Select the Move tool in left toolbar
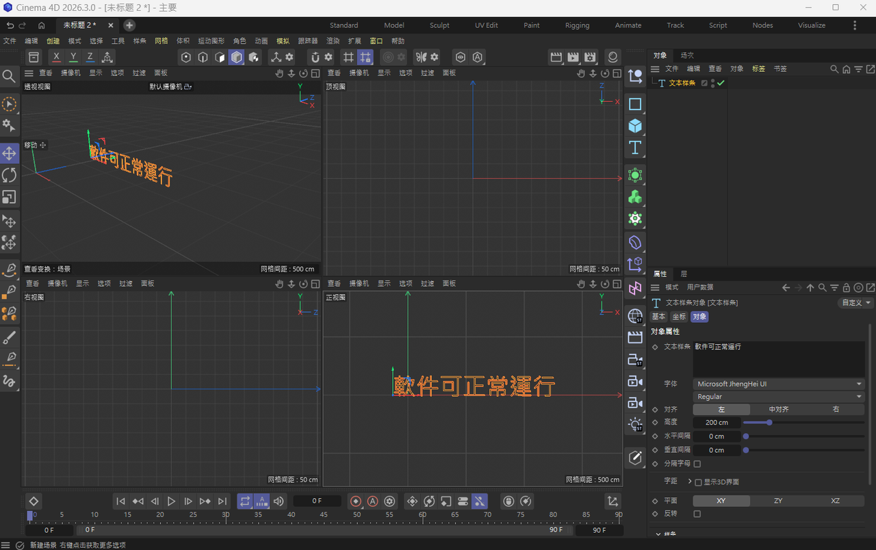This screenshot has height=550, width=876. [9, 153]
